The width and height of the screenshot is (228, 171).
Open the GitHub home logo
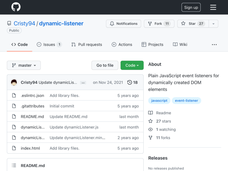(x=16, y=7)
